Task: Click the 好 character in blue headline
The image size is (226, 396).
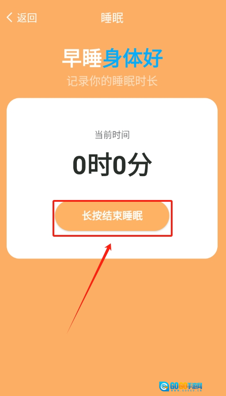Action: coord(153,58)
